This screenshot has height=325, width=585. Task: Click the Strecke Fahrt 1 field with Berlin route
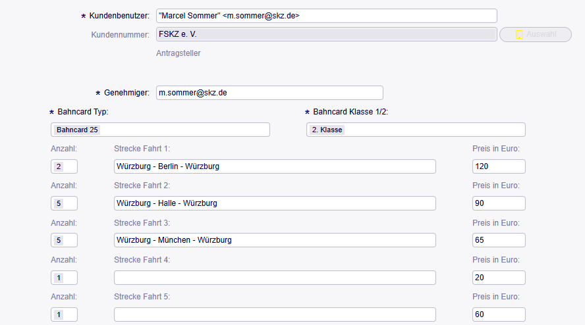point(275,166)
